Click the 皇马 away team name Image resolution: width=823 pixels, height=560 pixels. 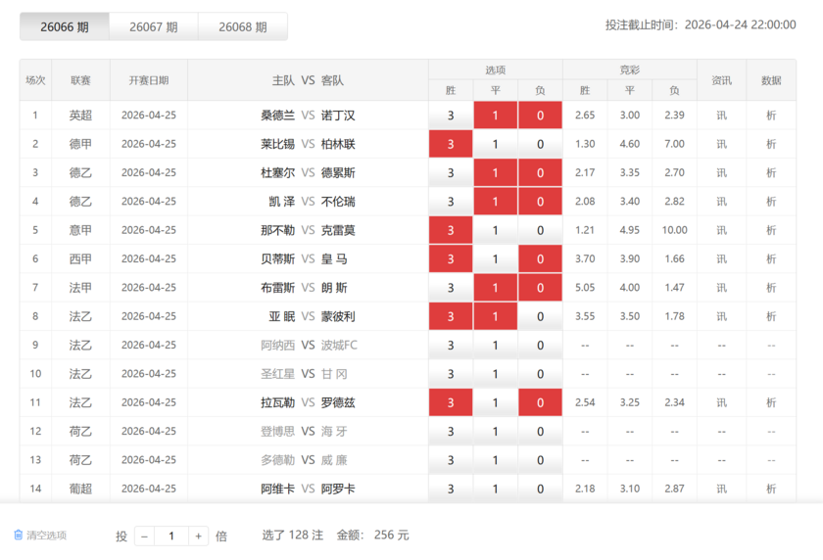[x=334, y=259]
